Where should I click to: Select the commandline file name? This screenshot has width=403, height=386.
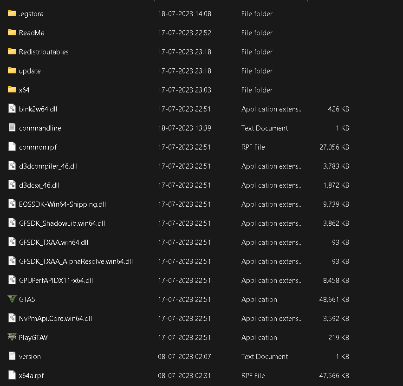[x=40, y=128]
